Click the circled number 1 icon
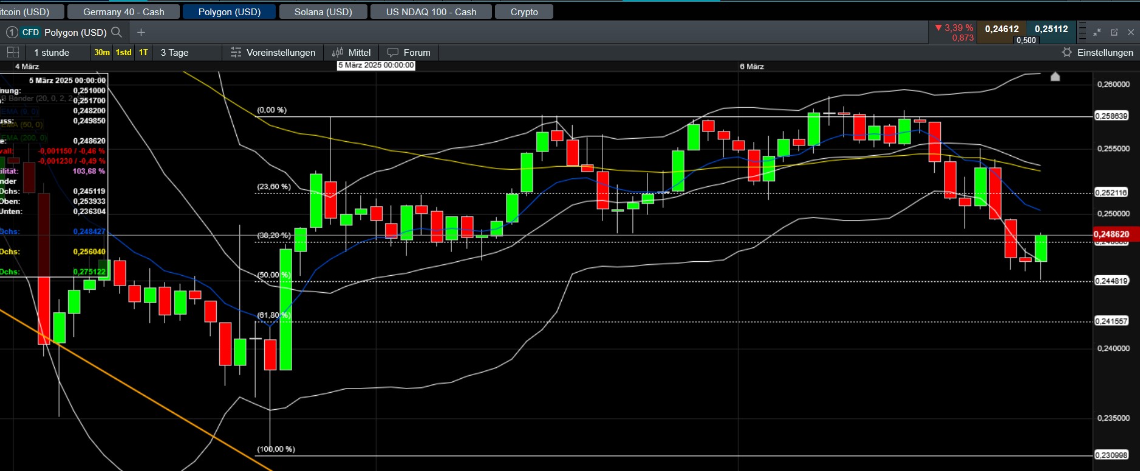1140x471 pixels. (x=12, y=32)
